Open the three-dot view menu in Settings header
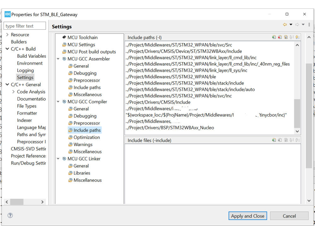The width and height of the screenshot is (315, 226). click(x=308, y=25)
